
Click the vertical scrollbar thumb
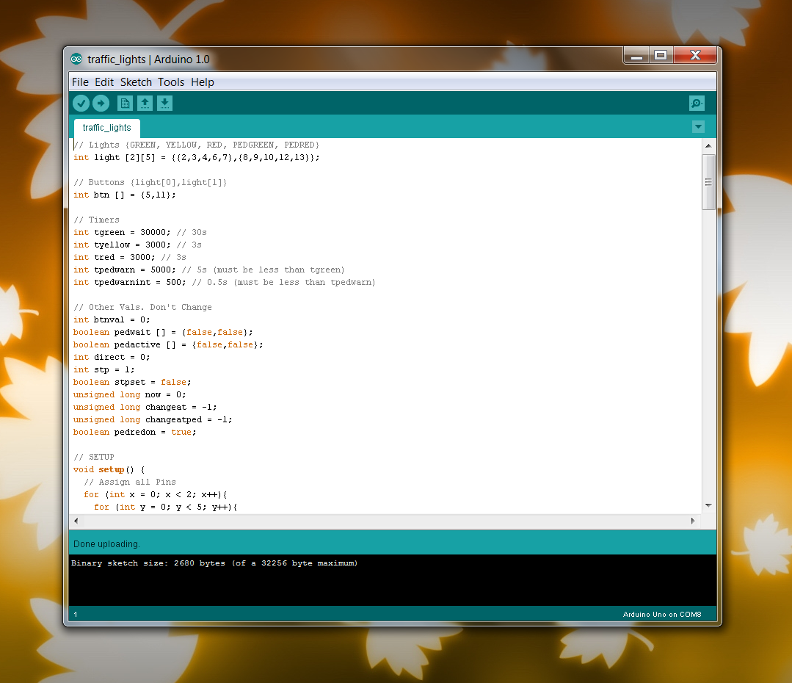click(708, 182)
